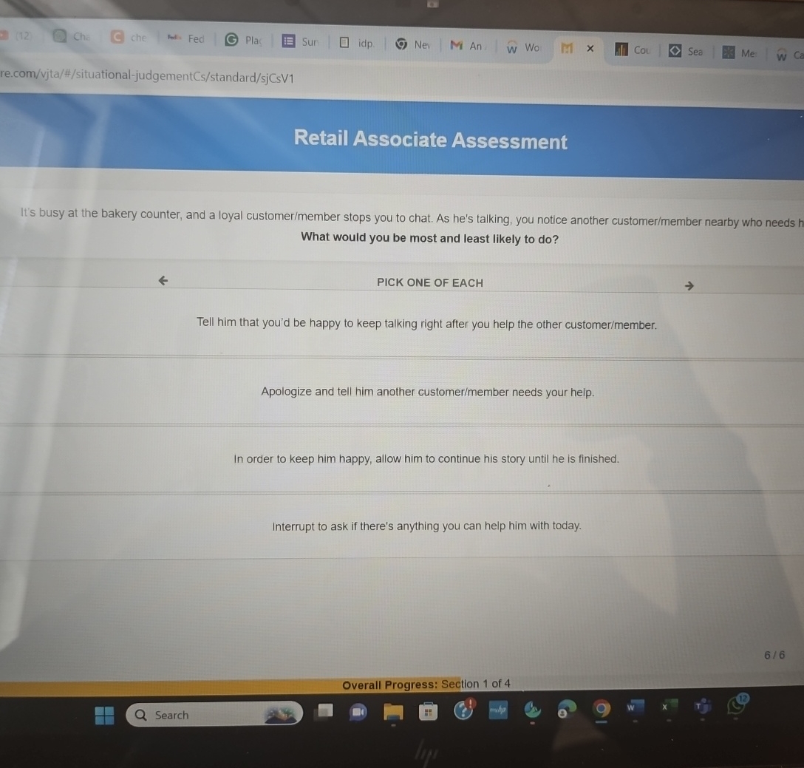Screen dimensions: 804x768
Task: Select the 'Apologize and tell him' answer option
Action: click(427, 392)
